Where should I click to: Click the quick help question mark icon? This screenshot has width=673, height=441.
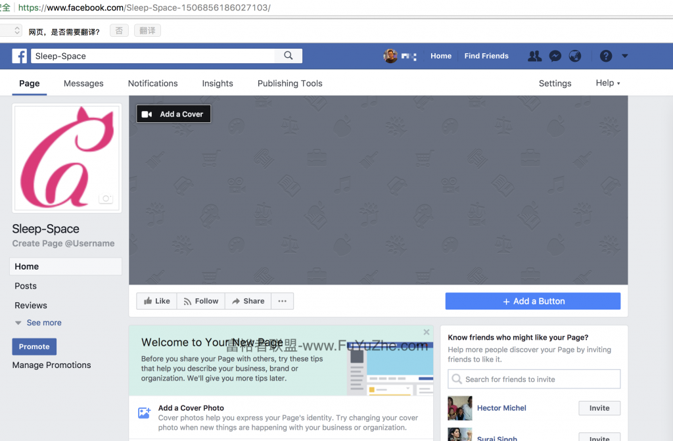[605, 56]
